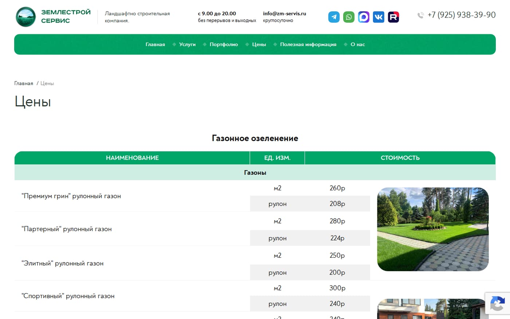
Task: Click the info@zm-servis.ru email link
Action: [285, 13]
